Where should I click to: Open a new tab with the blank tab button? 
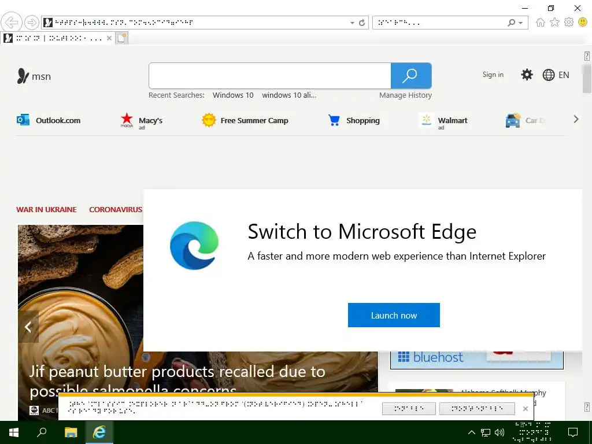pyautogui.click(x=121, y=38)
